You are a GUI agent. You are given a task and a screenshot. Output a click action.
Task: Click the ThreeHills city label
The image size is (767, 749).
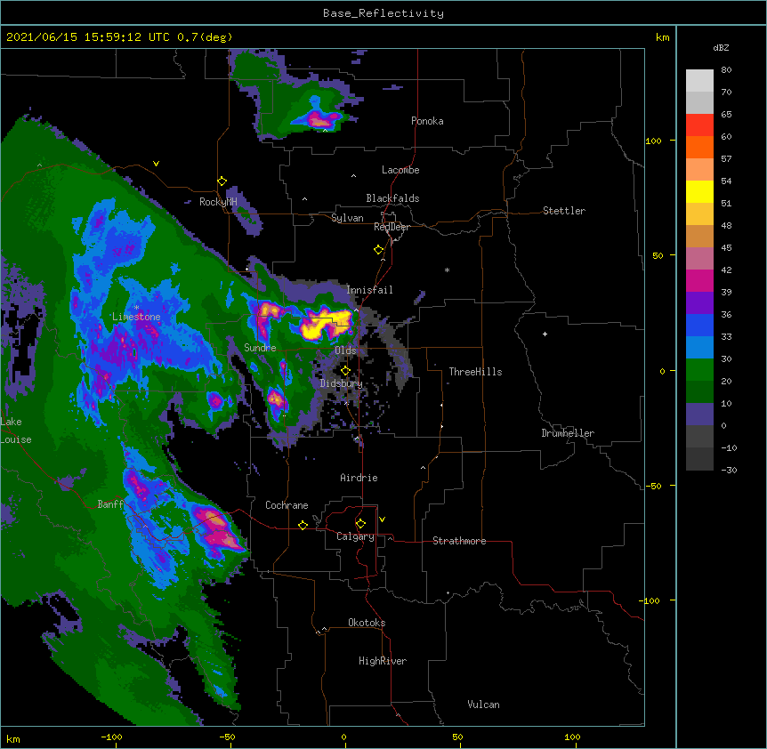[x=475, y=372]
